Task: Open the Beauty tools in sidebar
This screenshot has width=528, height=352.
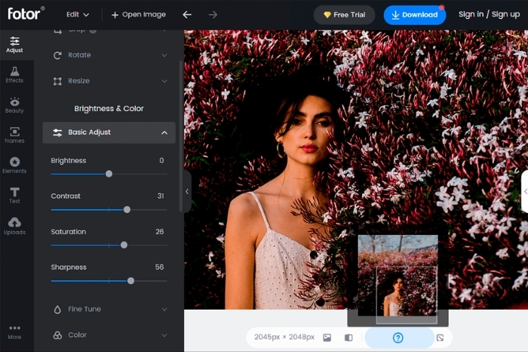Action: [x=14, y=105]
